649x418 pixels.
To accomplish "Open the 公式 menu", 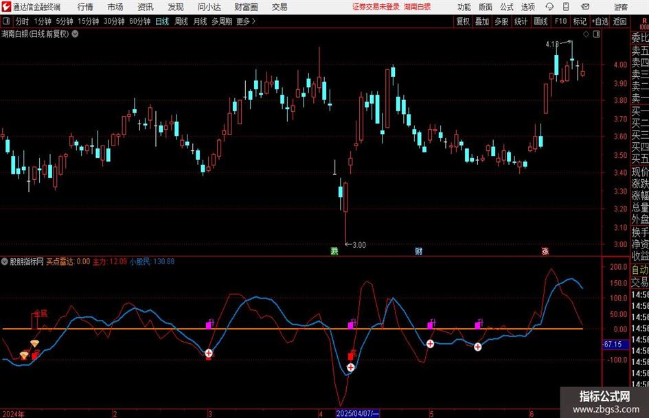I will (507, 7).
